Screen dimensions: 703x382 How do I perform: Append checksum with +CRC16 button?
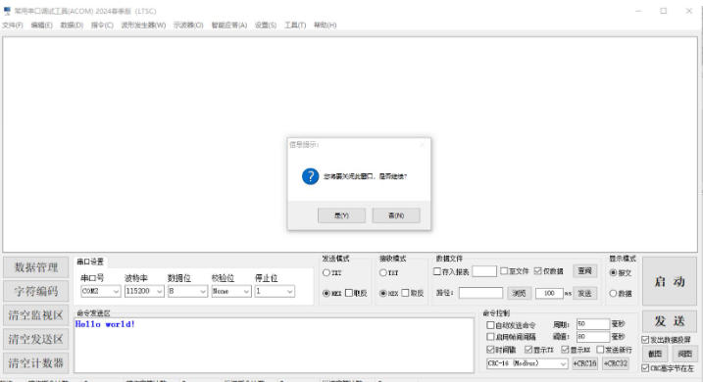click(584, 363)
